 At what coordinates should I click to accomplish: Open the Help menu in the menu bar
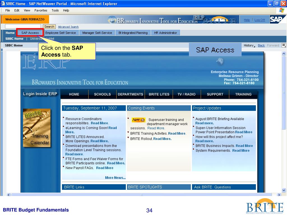pos(66,10)
